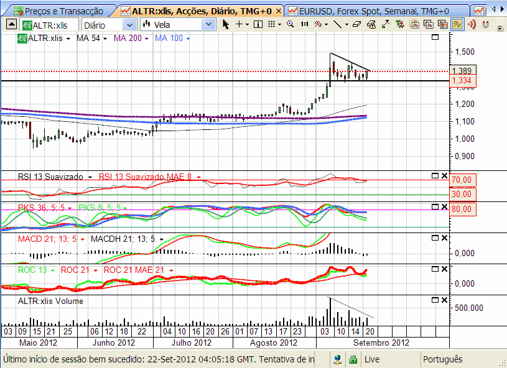Expand the MA 200 indicator menu
The width and height of the screenshot is (507, 368).
tap(147, 39)
